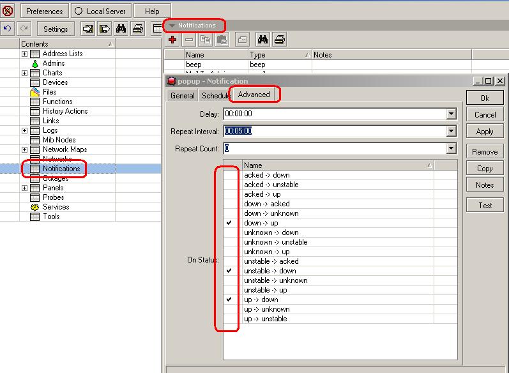Expand the Logs tree node
509x373 pixels.
[24, 130]
